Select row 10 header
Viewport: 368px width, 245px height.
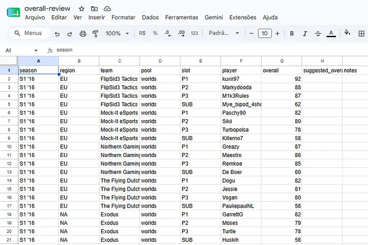(x=9, y=147)
